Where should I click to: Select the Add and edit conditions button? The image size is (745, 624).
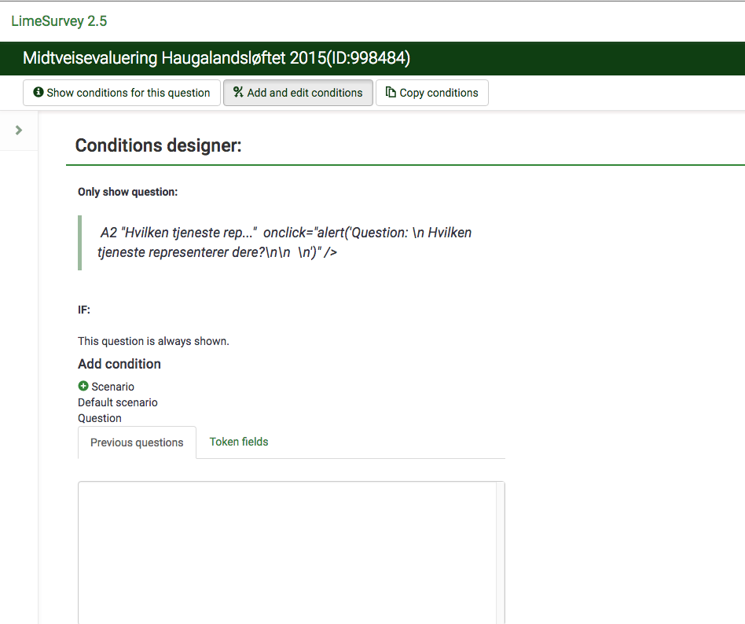pos(298,93)
